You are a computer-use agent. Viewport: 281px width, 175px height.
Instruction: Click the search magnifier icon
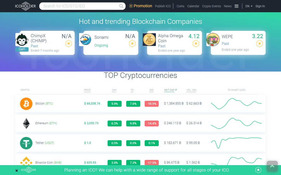click(121, 6)
